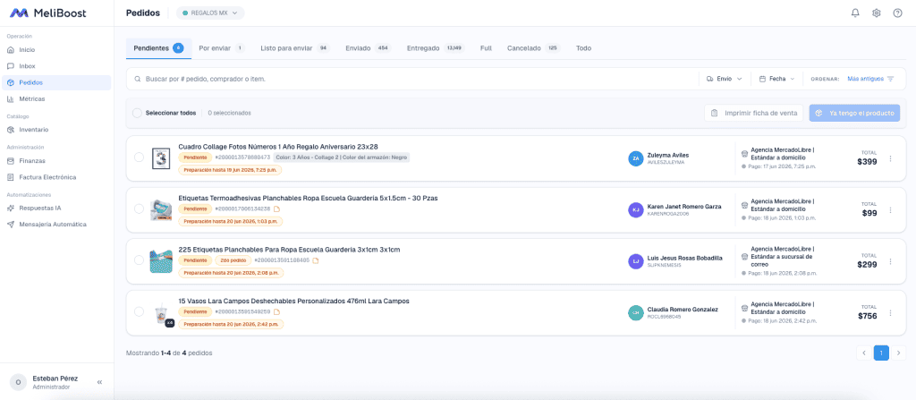The height and width of the screenshot is (400, 916).
Task: Go to previous page arrow
Action: coord(864,353)
